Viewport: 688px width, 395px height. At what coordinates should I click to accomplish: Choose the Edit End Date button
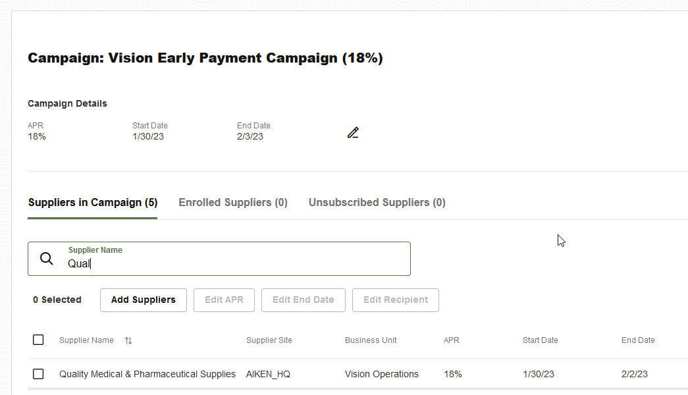304,300
